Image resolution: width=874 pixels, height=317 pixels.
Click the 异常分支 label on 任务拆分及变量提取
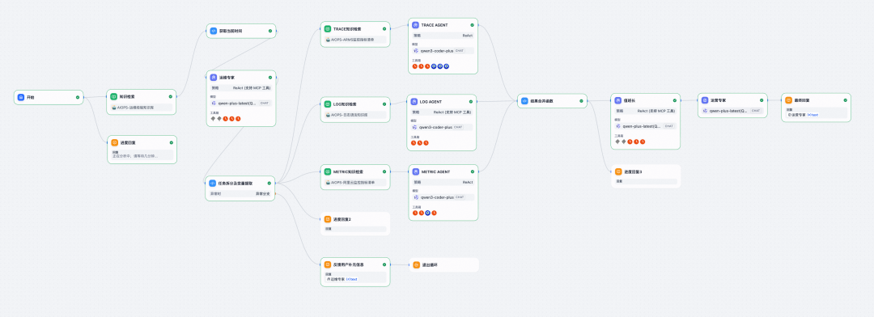pyautogui.click(x=262, y=193)
